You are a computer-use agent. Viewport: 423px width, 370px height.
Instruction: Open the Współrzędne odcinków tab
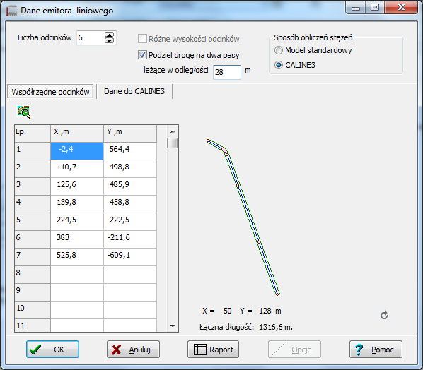(50, 92)
